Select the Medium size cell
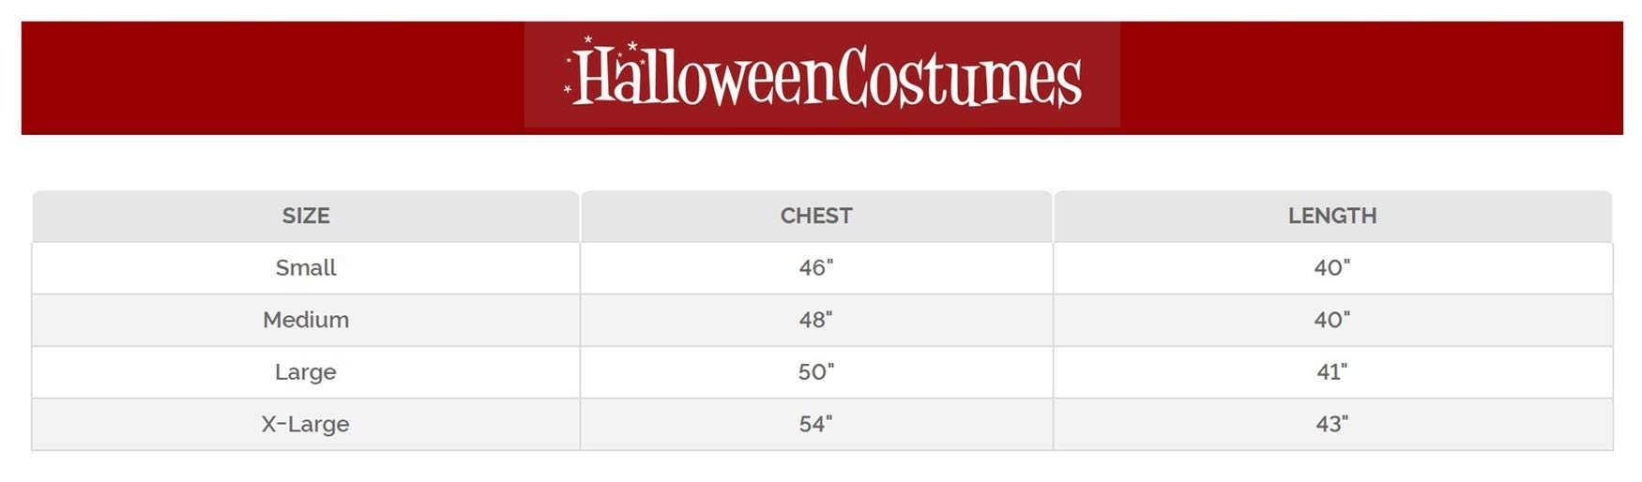 coord(306,320)
